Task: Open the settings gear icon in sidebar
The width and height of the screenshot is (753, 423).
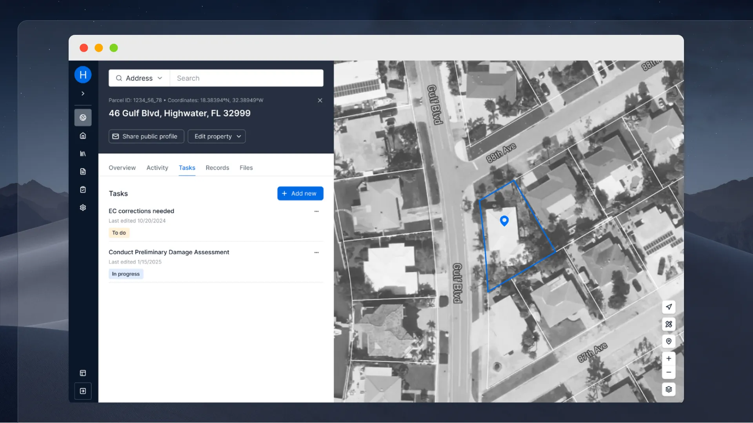Action: pos(83,208)
